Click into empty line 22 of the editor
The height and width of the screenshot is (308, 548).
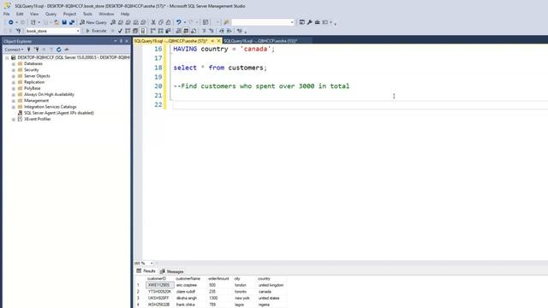360,104
